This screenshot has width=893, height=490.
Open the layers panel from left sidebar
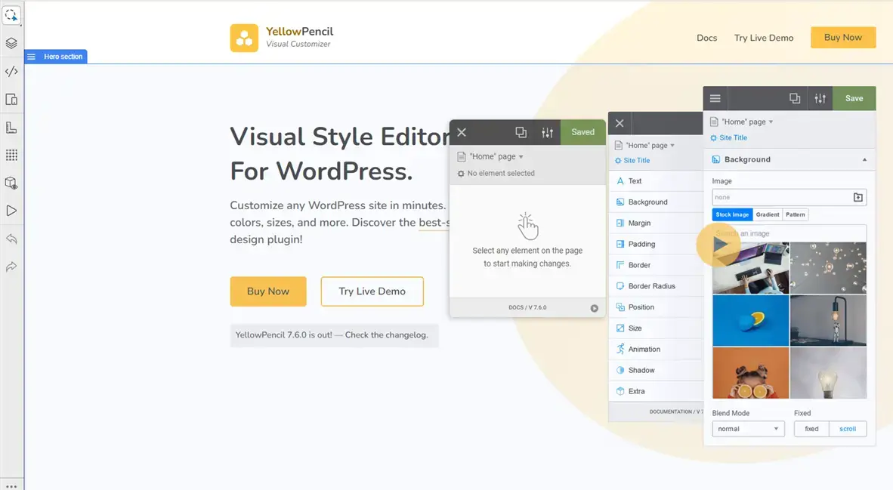point(11,43)
